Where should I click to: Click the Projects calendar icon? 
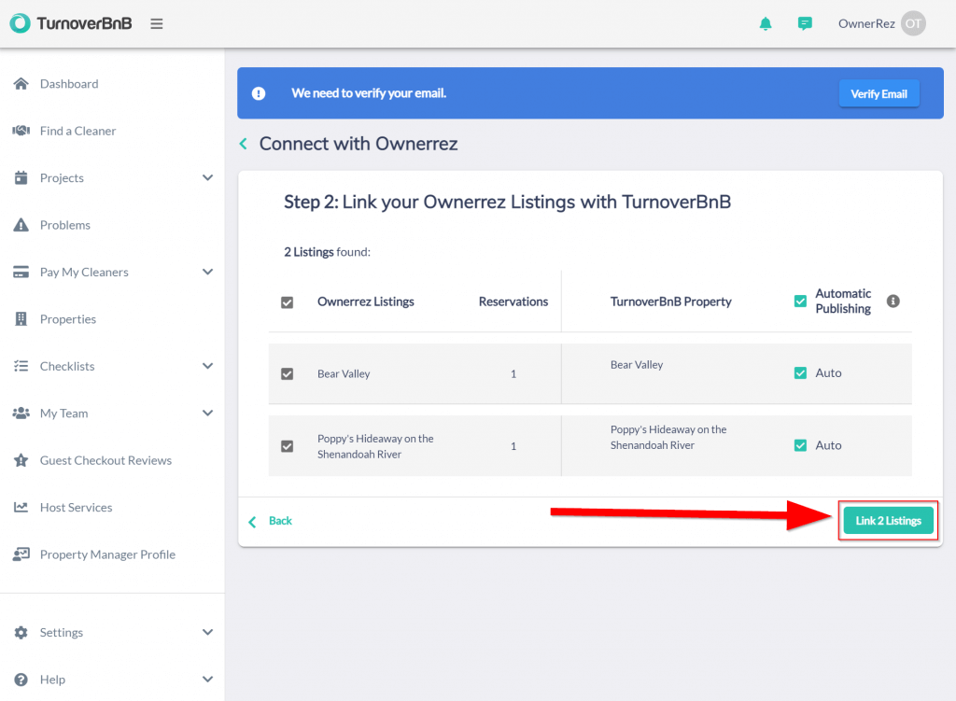point(21,177)
